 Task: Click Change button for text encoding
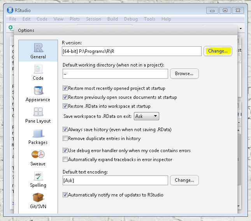184,180
